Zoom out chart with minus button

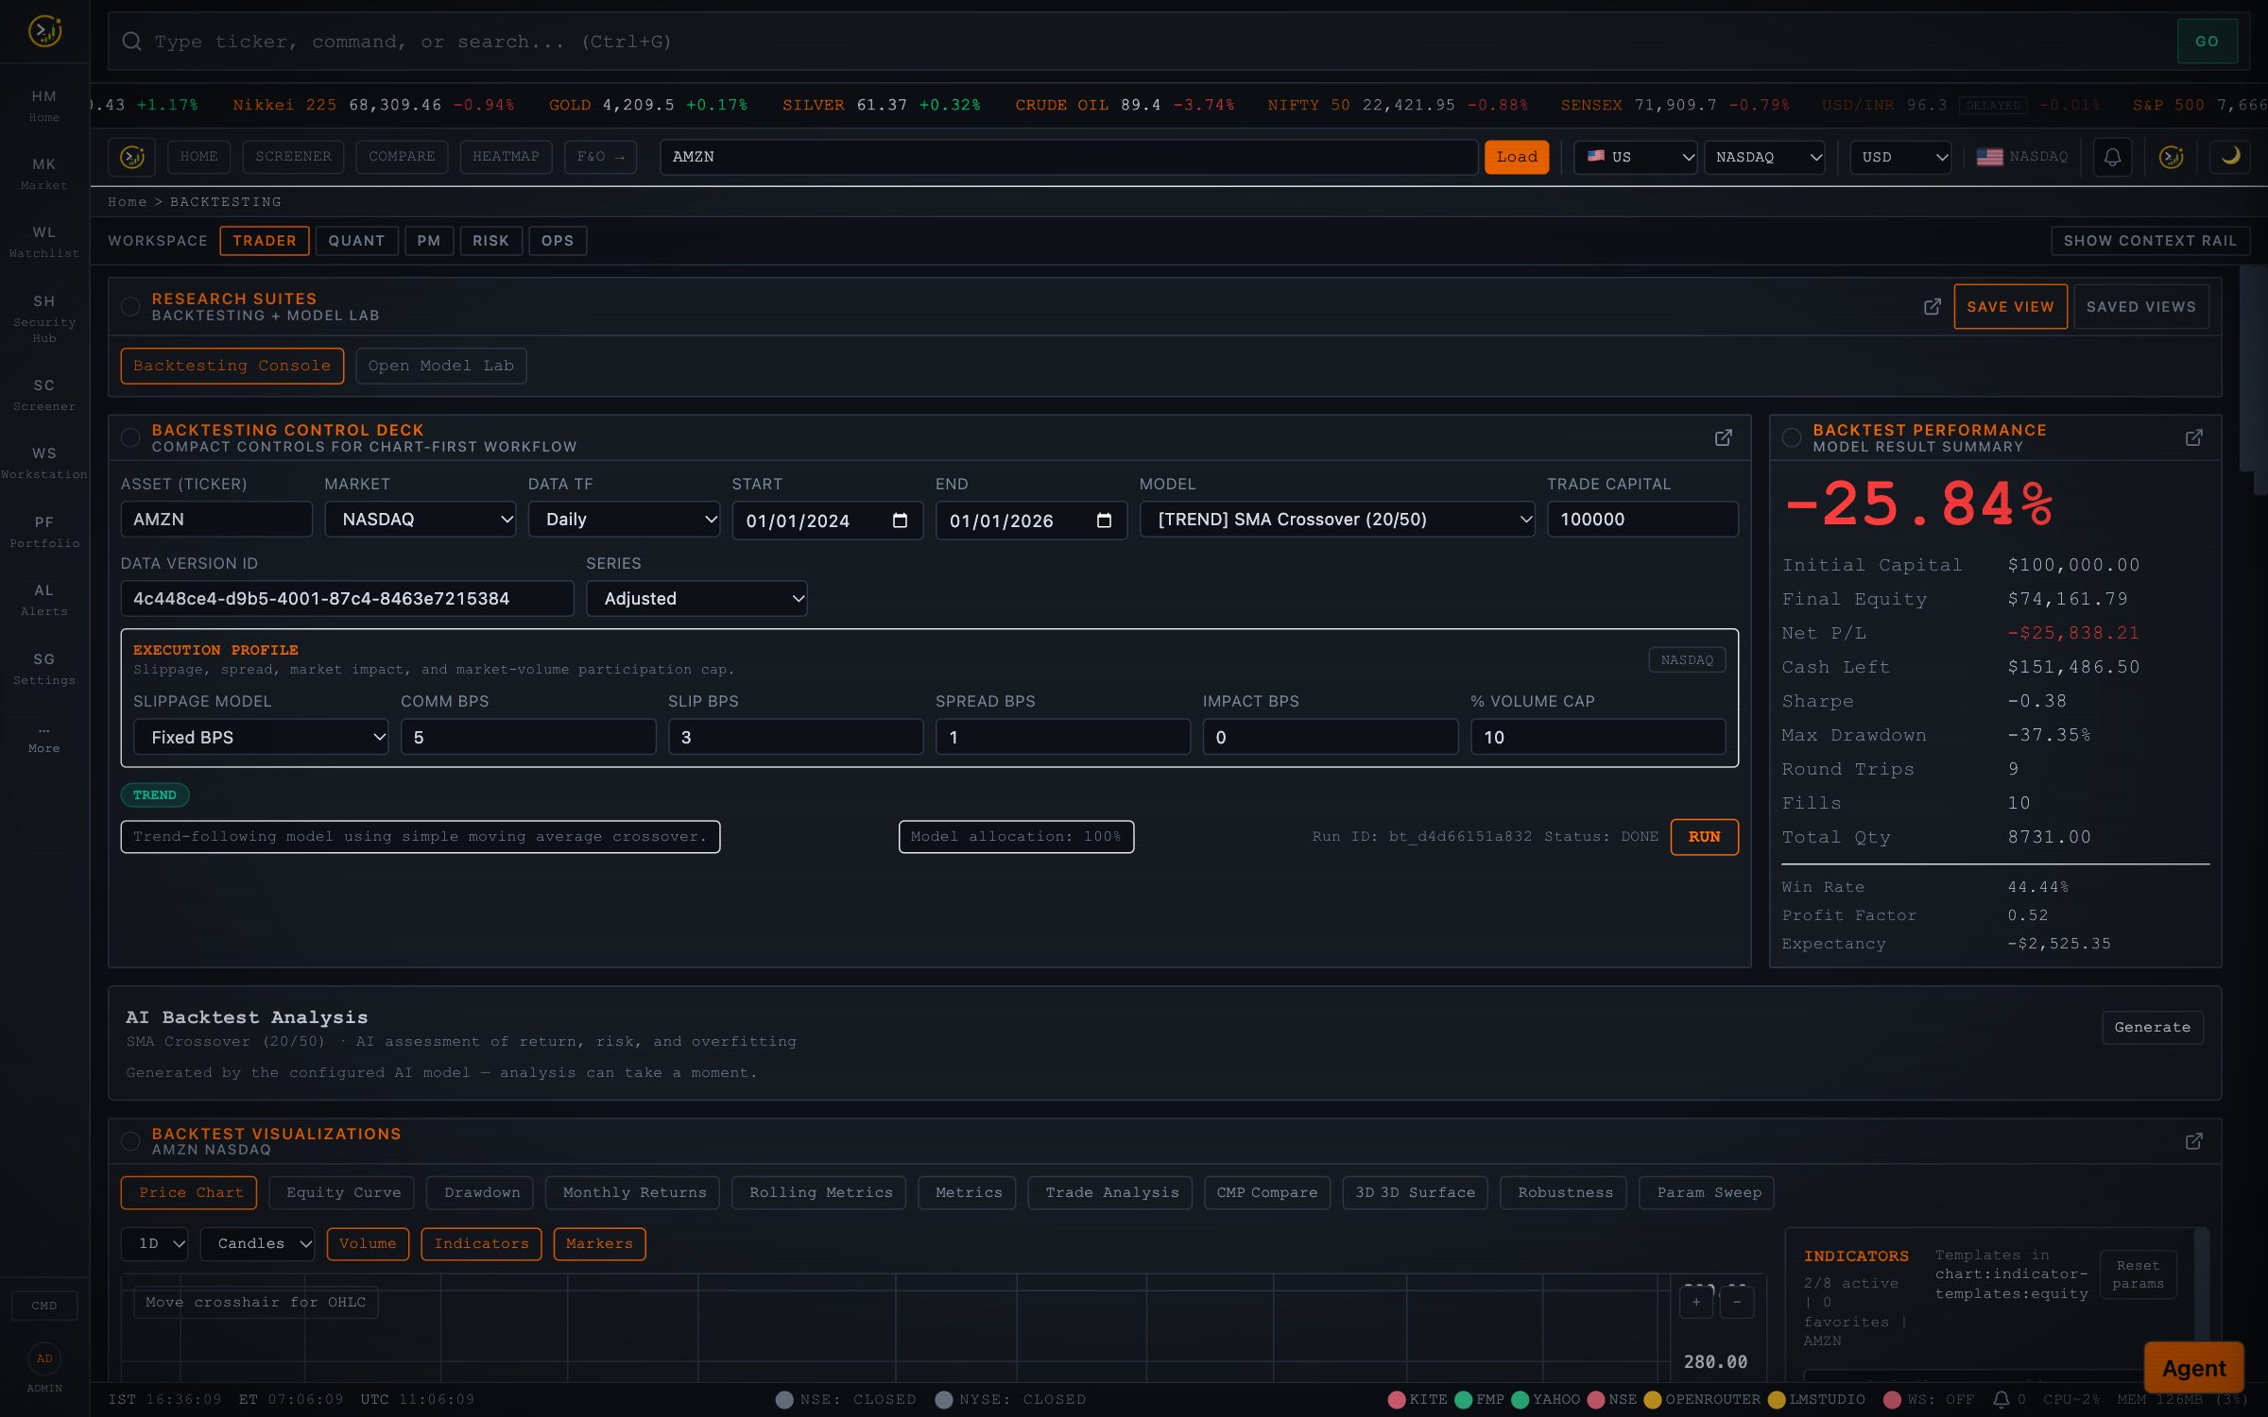(x=1737, y=1302)
